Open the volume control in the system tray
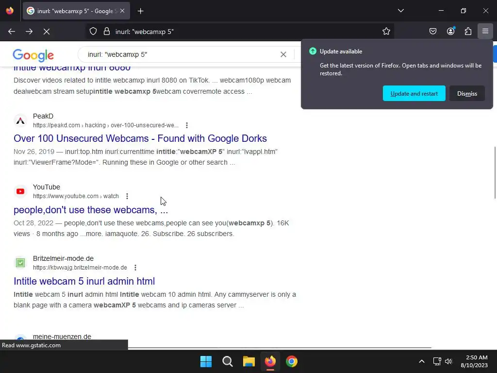Screen dimensions: 497x373 pyautogui.click(x=448, y=361)
